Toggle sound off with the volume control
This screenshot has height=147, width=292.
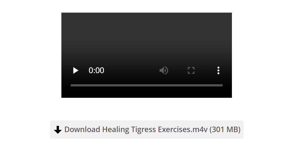(x=164, y=71)
